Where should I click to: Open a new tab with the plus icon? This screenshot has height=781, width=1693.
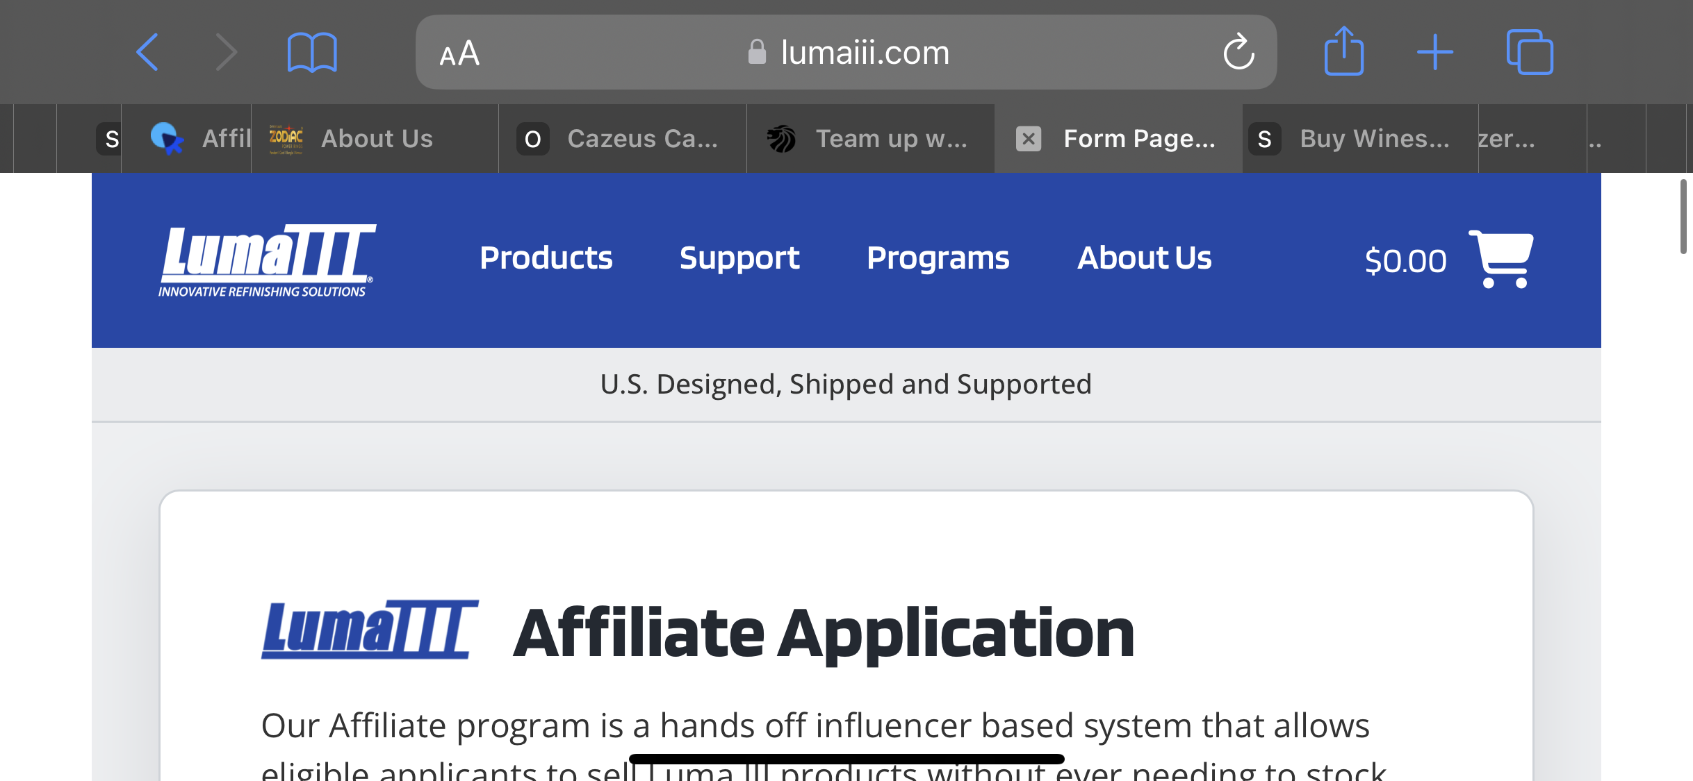pyautogui.click(x=1435, y=52)
